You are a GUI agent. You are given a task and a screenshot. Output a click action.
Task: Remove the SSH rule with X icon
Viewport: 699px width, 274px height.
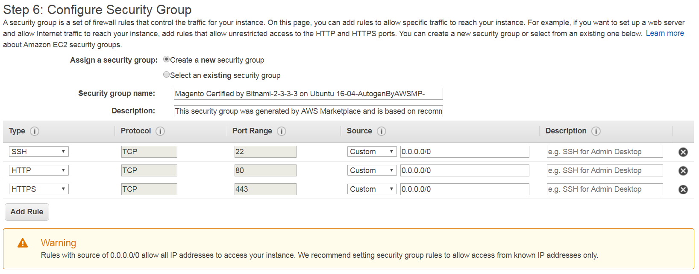coord(683,152)
